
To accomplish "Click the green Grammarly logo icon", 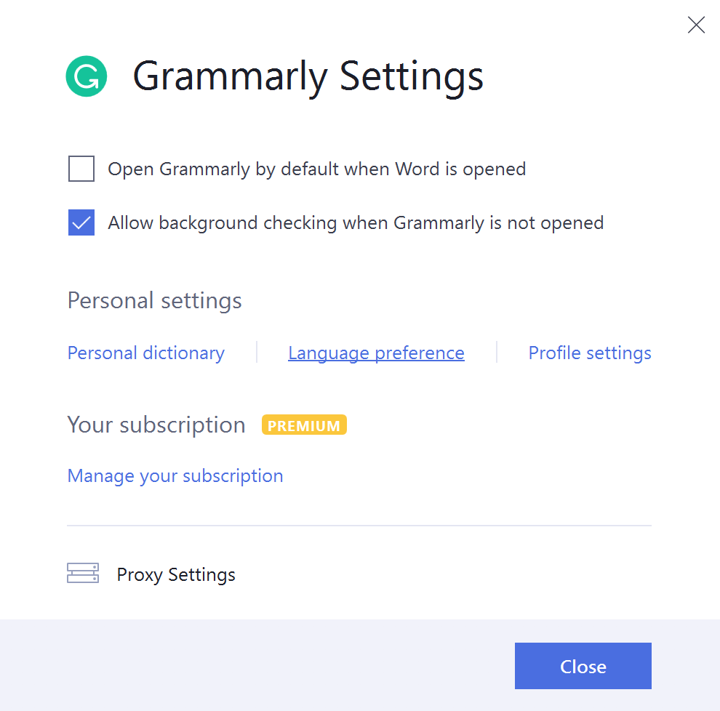I will [x=87, y=76].
